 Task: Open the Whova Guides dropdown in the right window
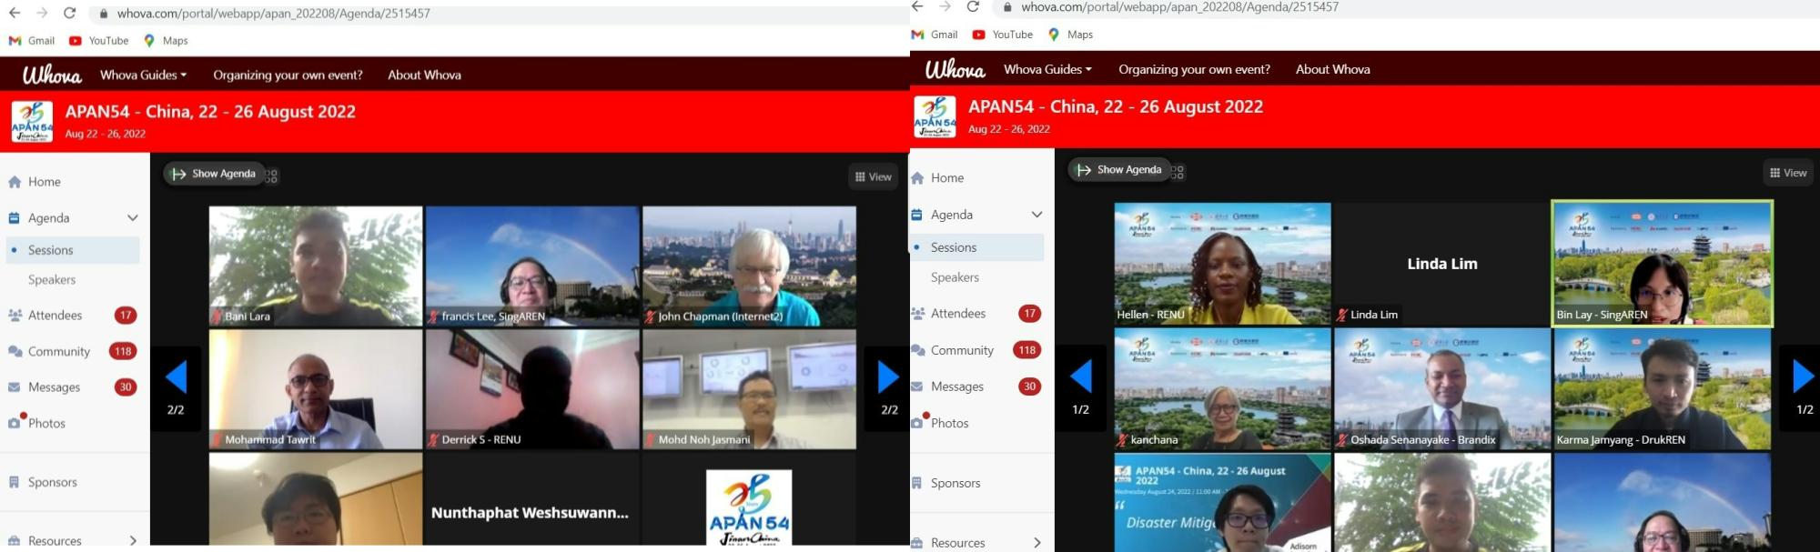click(x=1047, y=69)
